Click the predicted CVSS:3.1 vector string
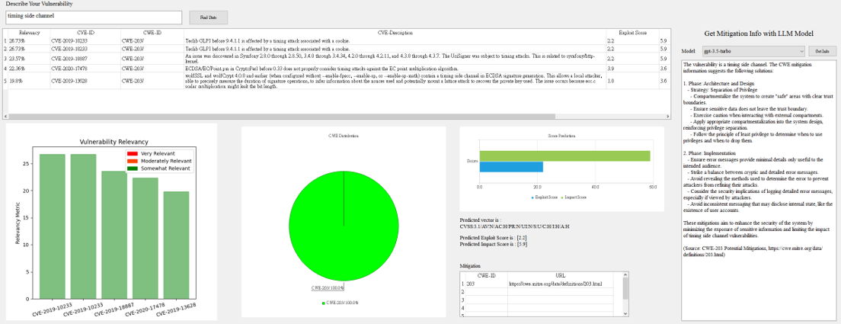 click(515, 226)
